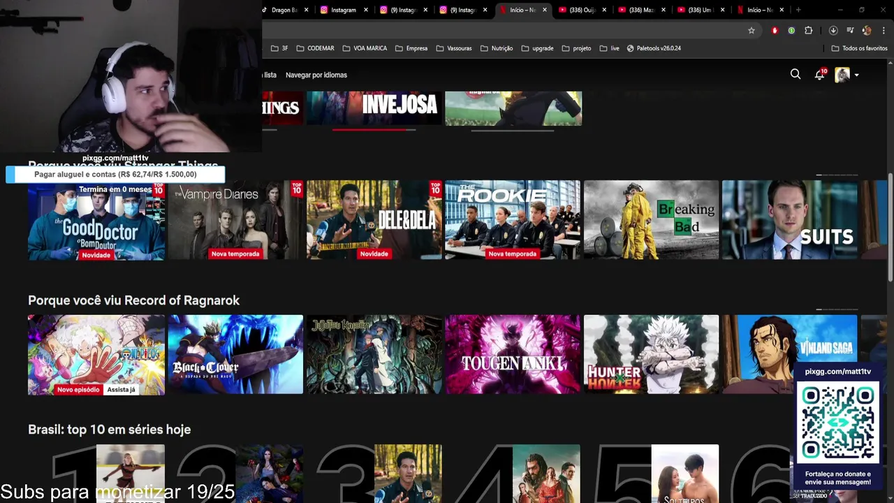Expand the Netflix profile dropdown caret
The width and height of the screenshot is (894, 503).
point(856,75)
